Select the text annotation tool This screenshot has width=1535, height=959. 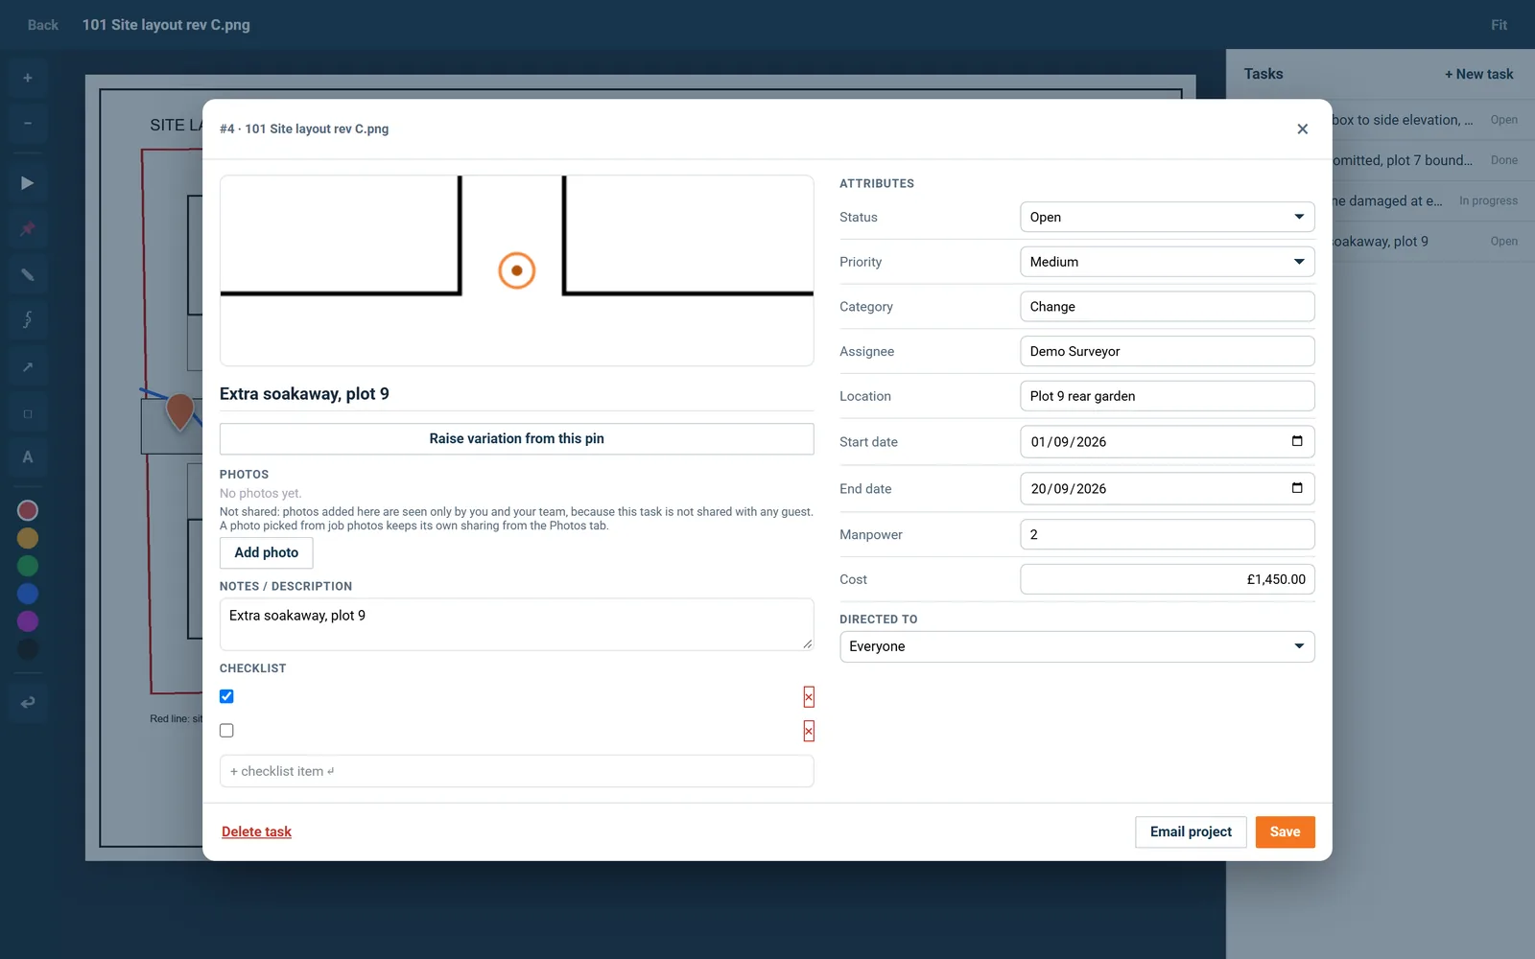[x=28, y=457]
